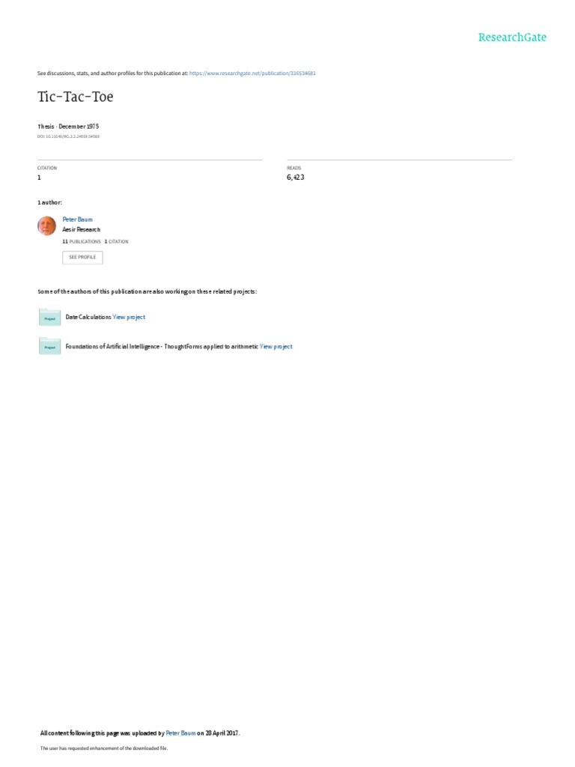Click the Thesis December 1975 label
The image size is (575, 767).
[x=68, y=127]
